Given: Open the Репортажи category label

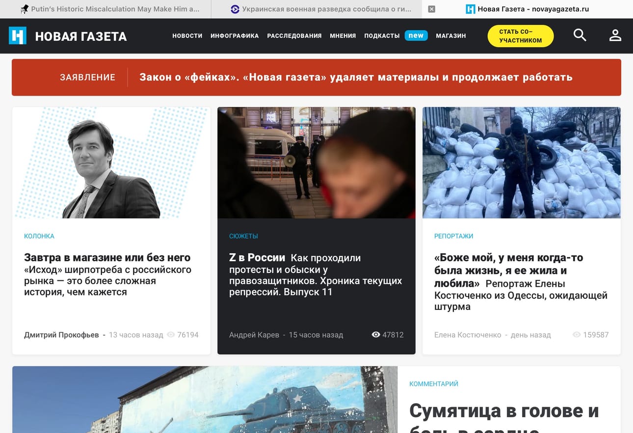Looking at the screenshot, I should 453,236.
